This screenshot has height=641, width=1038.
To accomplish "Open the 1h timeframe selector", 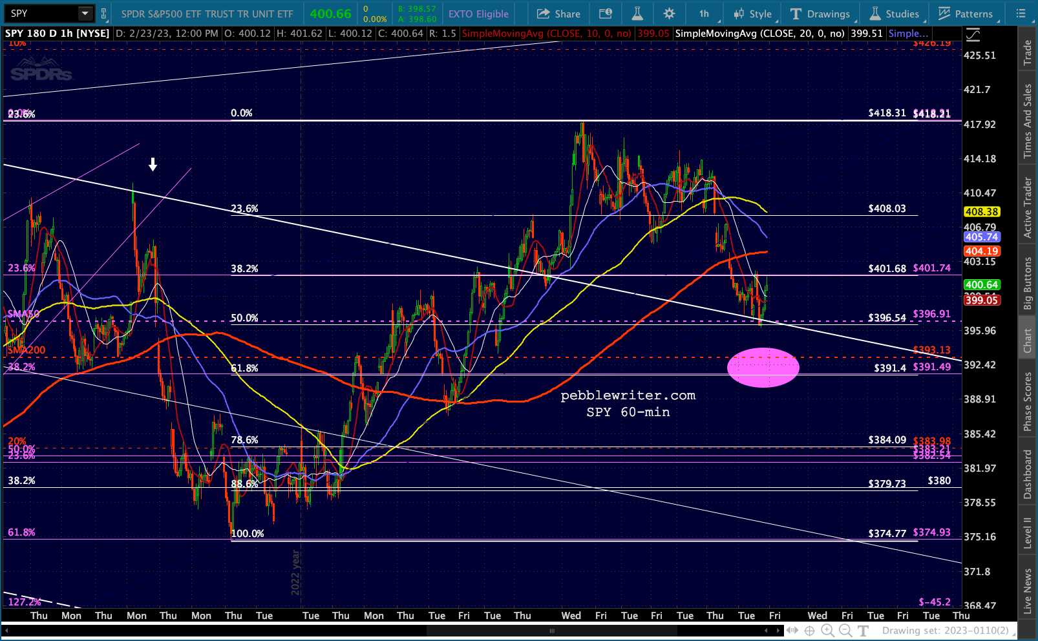I will (704, 14).
